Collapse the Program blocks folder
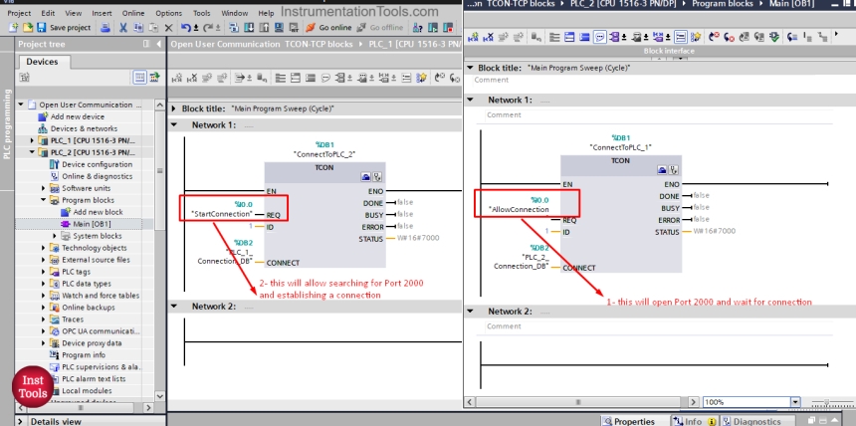Image resolution: width=856 pixels, height=426 pixels. click(43, 200)
